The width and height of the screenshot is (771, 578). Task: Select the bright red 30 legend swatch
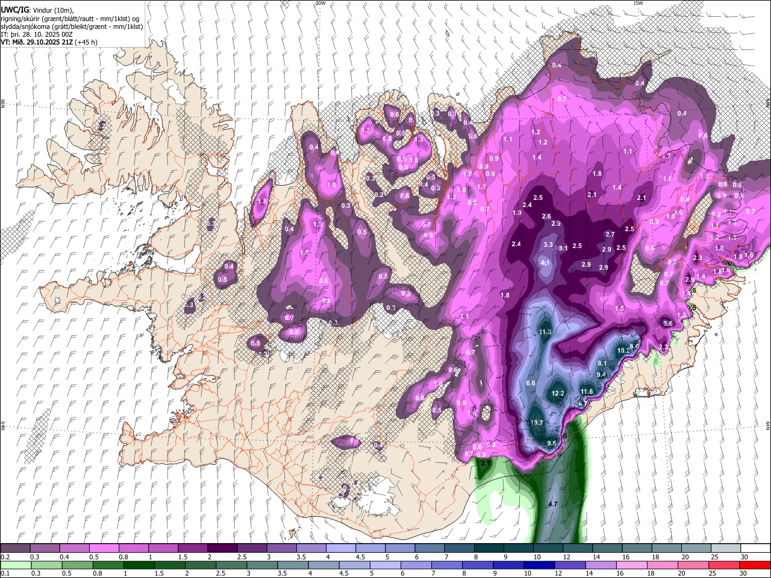(x=756, y=565)
